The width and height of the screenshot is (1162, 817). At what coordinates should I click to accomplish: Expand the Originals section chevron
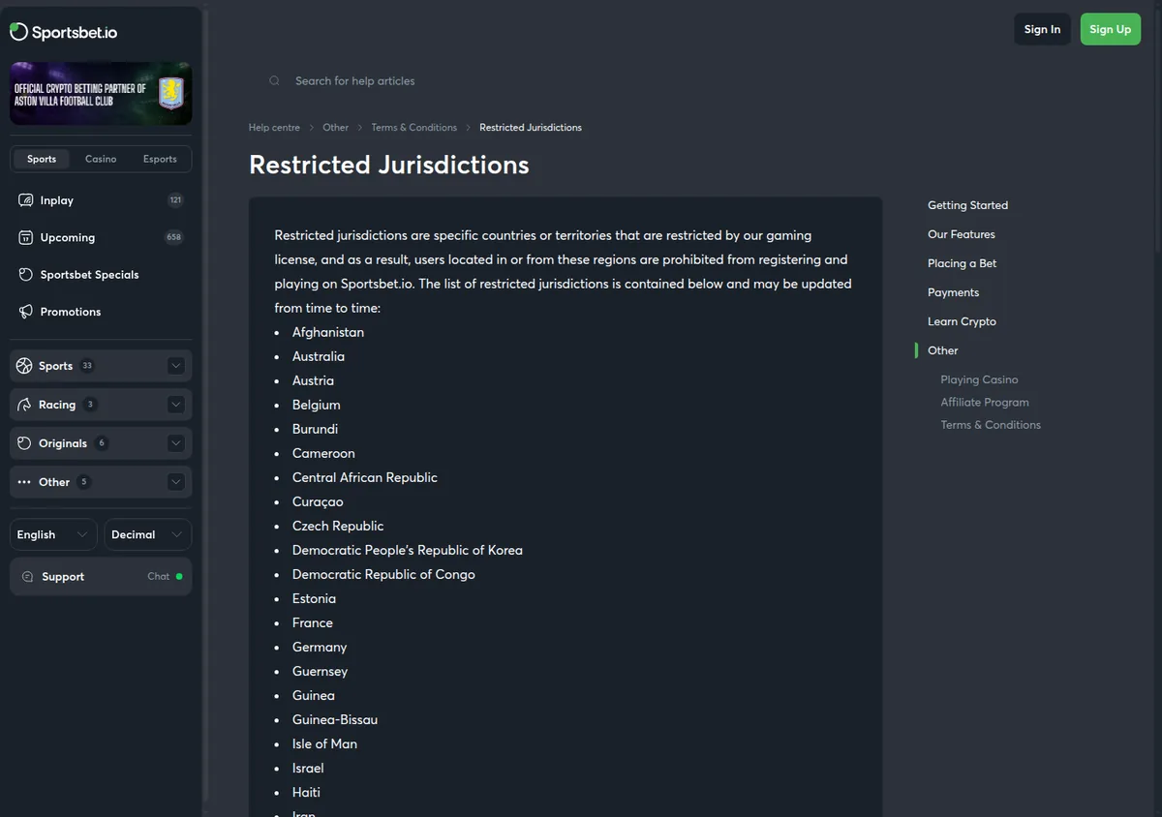tap(175, 443)
